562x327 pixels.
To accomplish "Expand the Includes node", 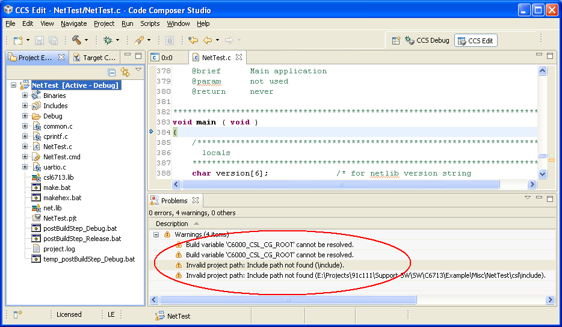I will (25, 106).
